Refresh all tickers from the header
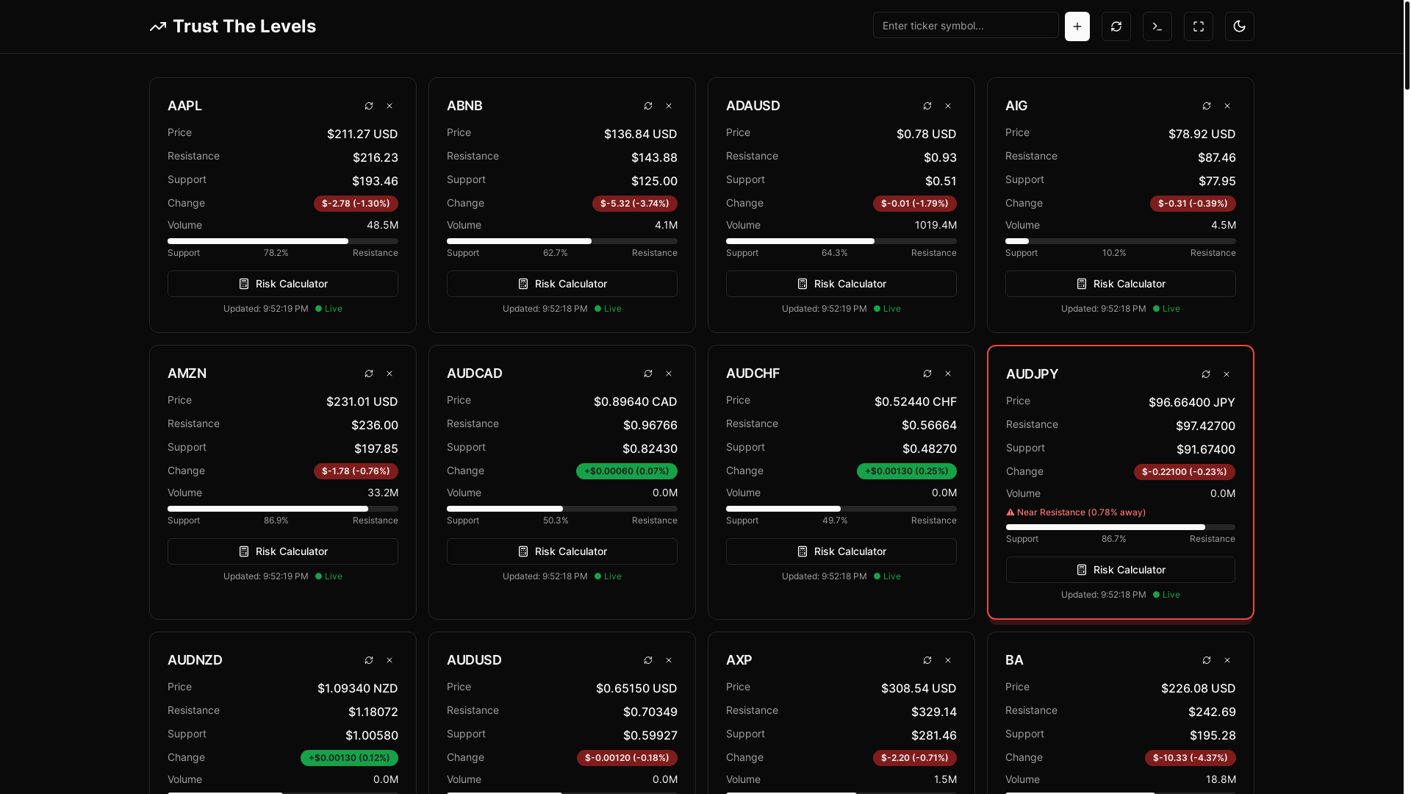 coord(1116,26)
